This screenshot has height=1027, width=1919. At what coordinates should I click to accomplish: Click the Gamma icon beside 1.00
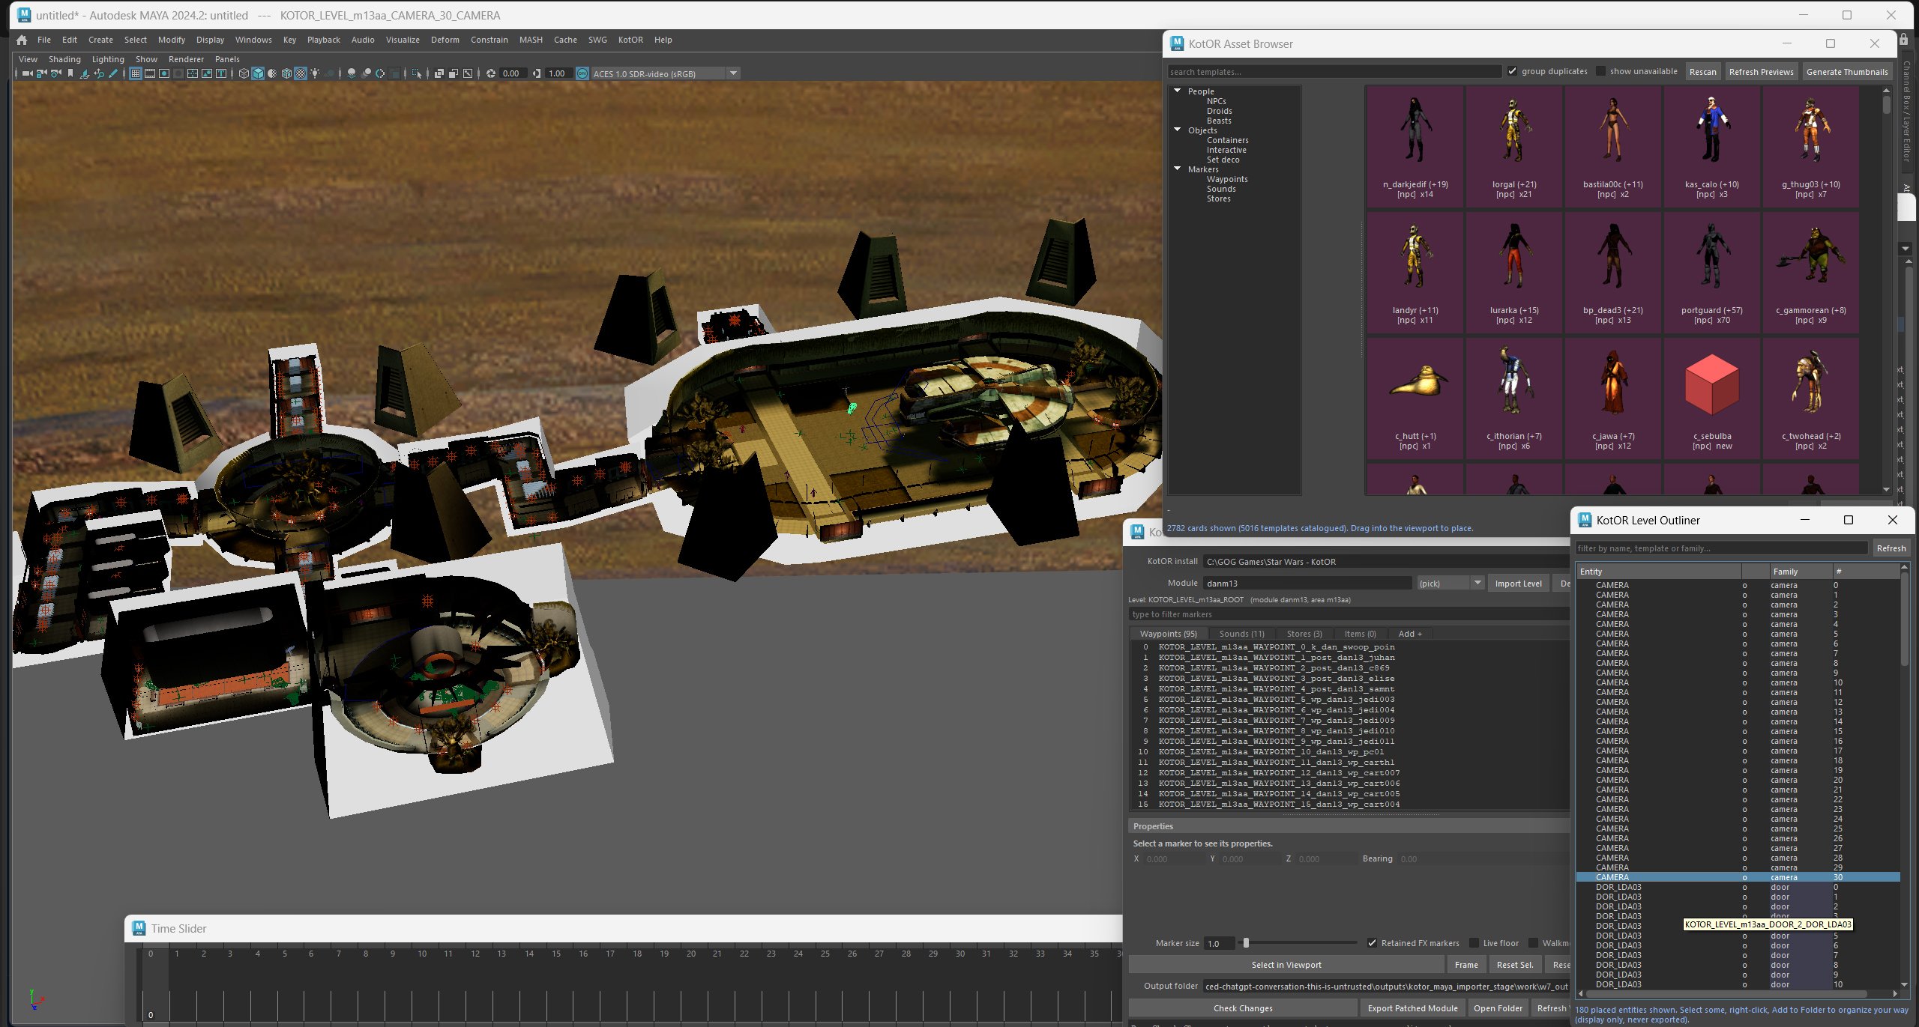pyautogui.click(x=537, y=73)
